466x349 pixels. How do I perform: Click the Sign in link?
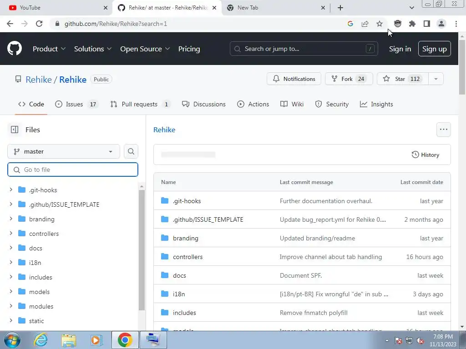400,49
